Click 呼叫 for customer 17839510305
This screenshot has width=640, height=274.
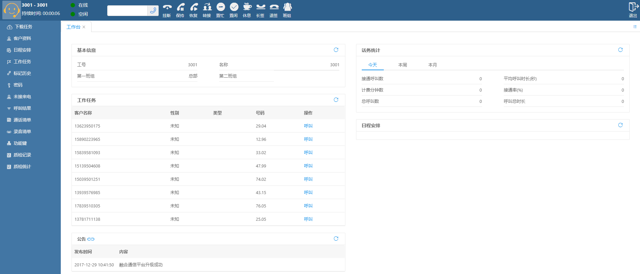tap(308, 206)
